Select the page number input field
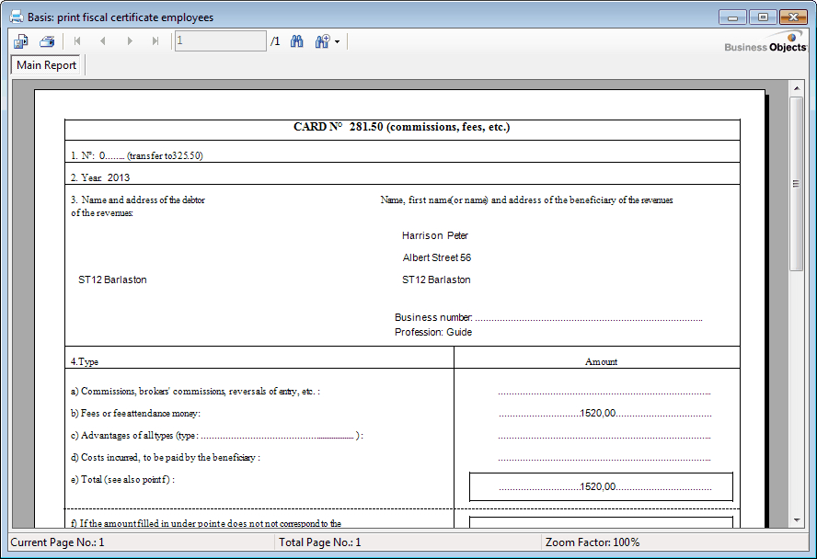Screen dimensions: 817x559 tap(220, 40)
